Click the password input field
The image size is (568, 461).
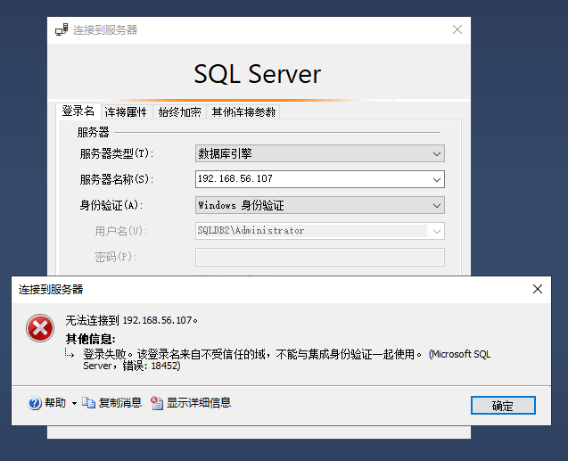coord(320,257)
